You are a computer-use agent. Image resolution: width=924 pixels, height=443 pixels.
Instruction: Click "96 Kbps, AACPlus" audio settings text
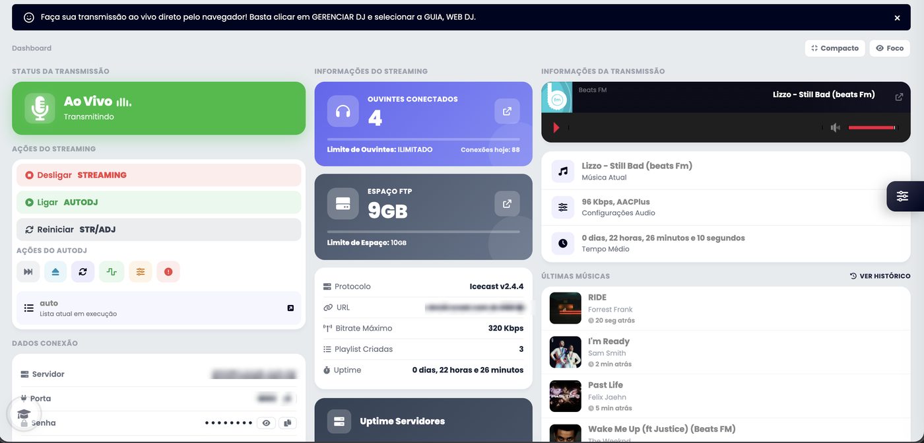pyautogui.click(x=616, y=202)
